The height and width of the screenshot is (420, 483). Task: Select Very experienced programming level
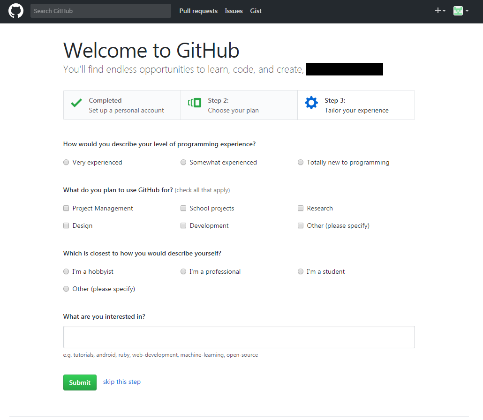(66, 162)
